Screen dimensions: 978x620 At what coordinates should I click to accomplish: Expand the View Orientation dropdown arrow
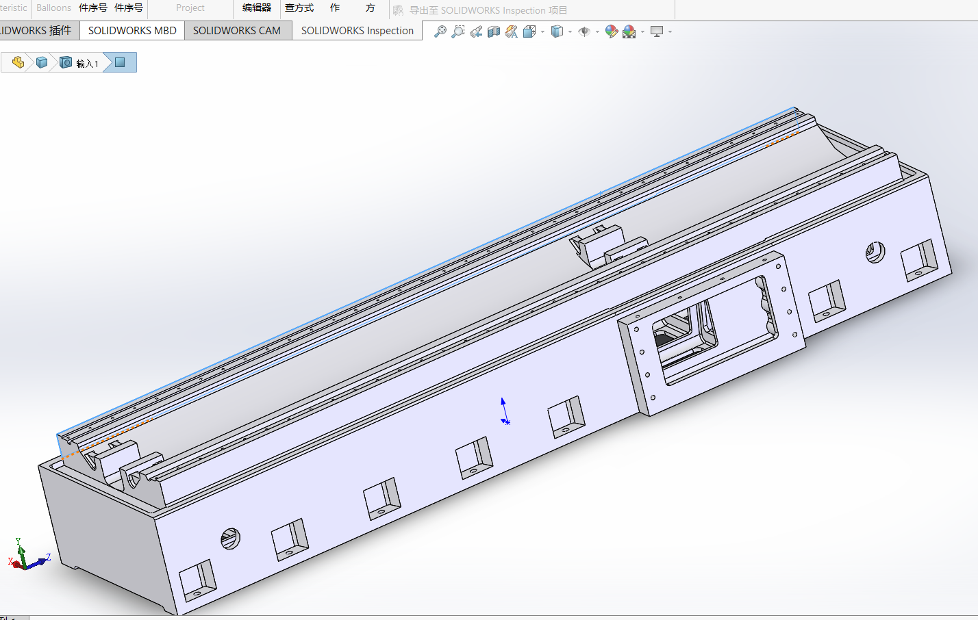[543, 31]
